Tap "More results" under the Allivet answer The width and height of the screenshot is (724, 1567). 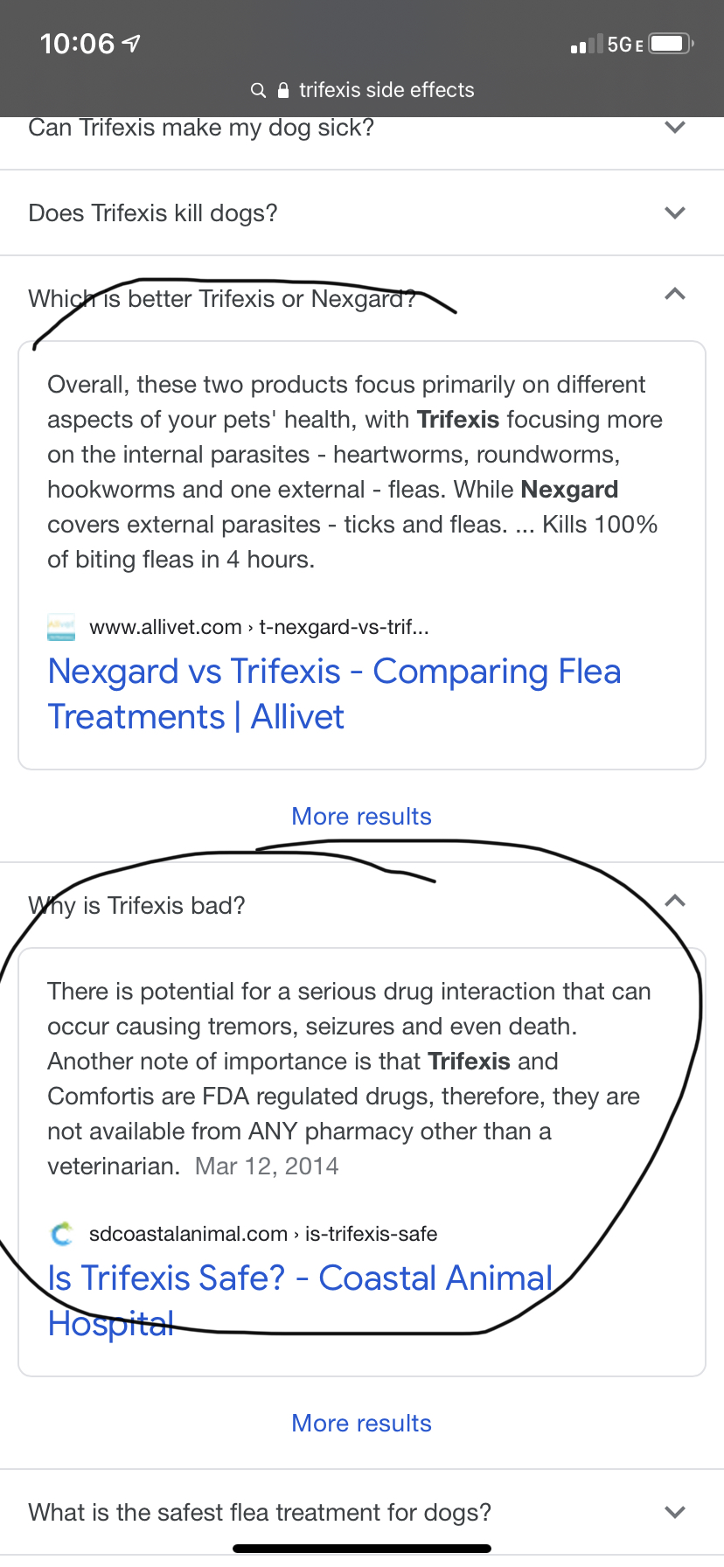pyautogui.click(x=361, y=816)
